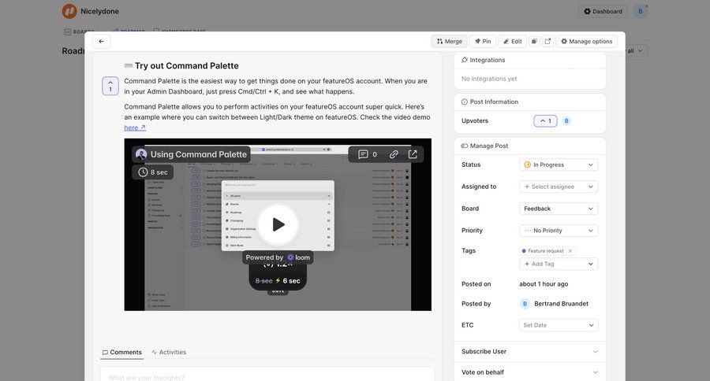
Task: Go back using the back arrow button
Action: coord(102,41)
